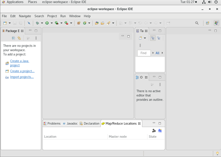Minimize the Package Explorer view
Image resolution: width=221 pixels, height=157 pixels.
pyautogui.click(x=30, y=30)
